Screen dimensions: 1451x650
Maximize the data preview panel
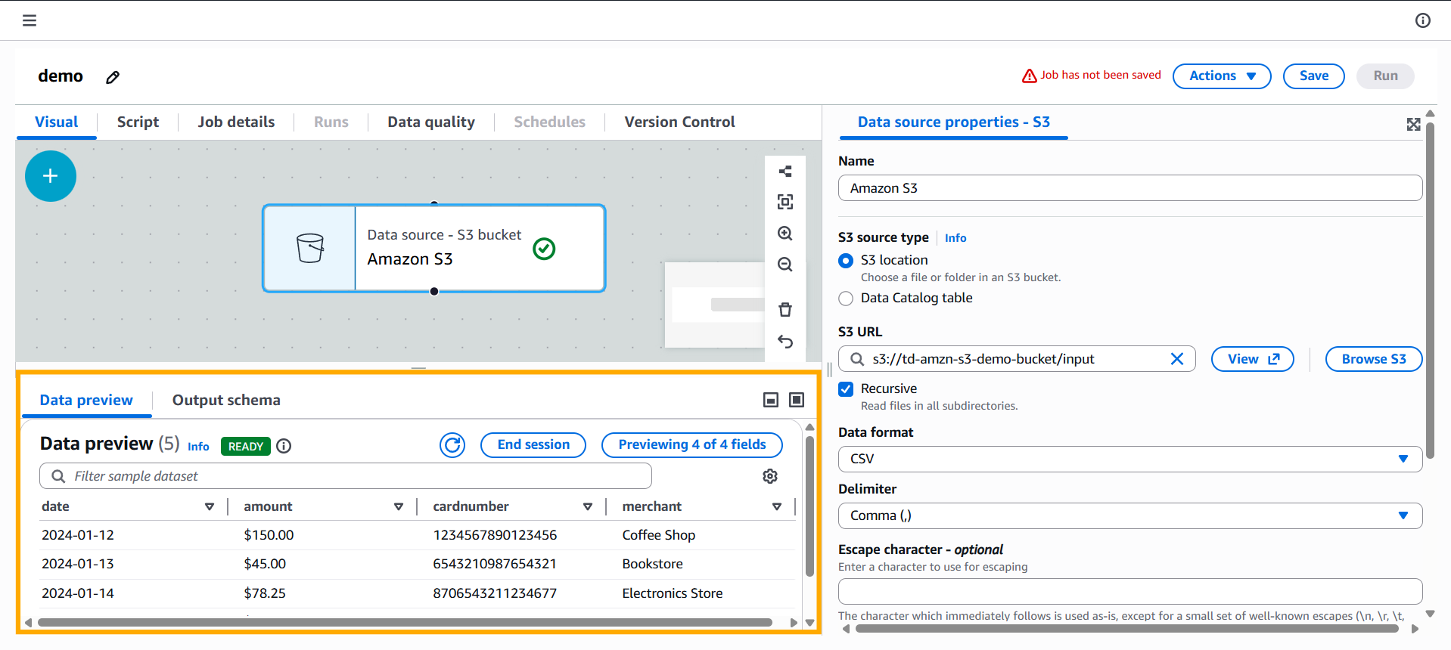point(797,400)
